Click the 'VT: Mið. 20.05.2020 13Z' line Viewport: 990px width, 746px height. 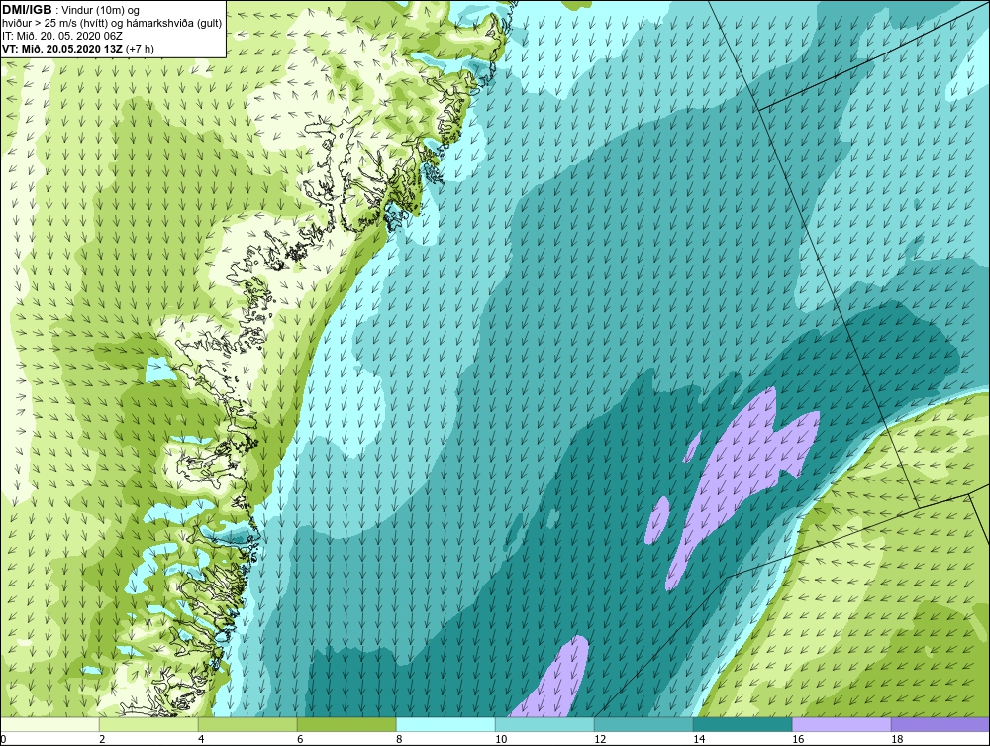(x=62, y=48)
